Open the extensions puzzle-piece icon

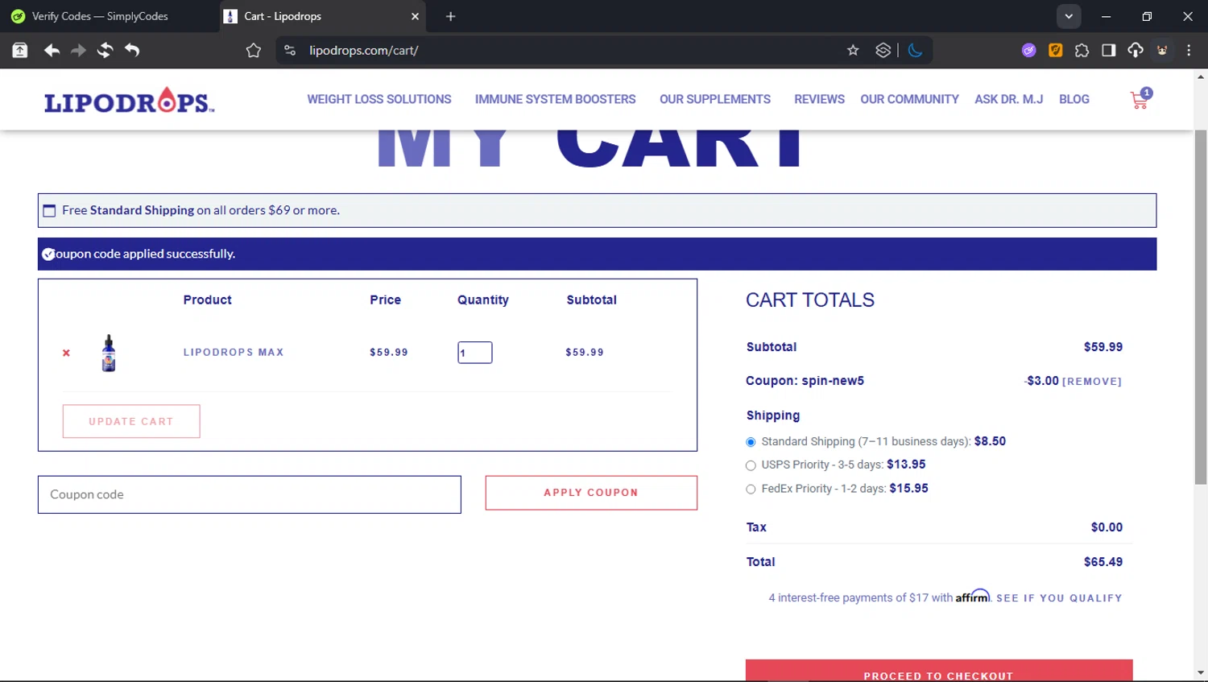1082,50
